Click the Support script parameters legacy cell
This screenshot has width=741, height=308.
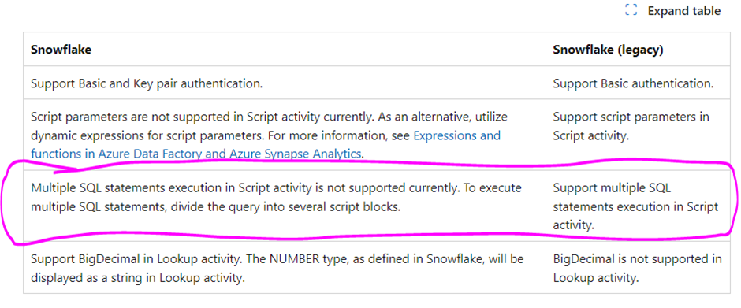pyautogui.click(x=631, y=127)
